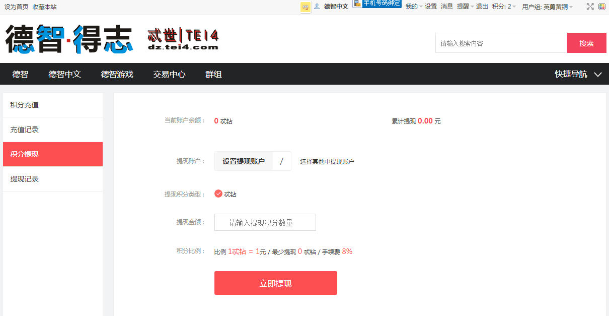Viewport: 609px width, 316px height.
Task: Open the 群组 menu item
Action: pos(213,74)
